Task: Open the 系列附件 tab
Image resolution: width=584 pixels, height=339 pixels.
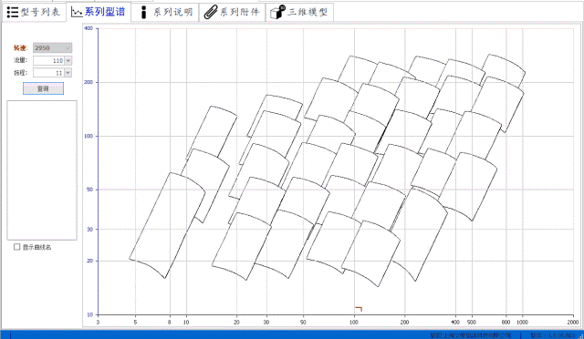Action: (232, 12)
